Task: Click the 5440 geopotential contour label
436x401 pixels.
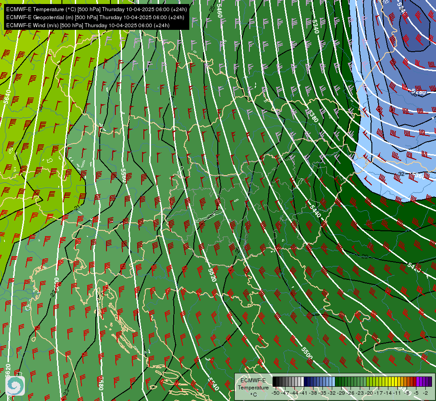Action: [x=315, y=211]
